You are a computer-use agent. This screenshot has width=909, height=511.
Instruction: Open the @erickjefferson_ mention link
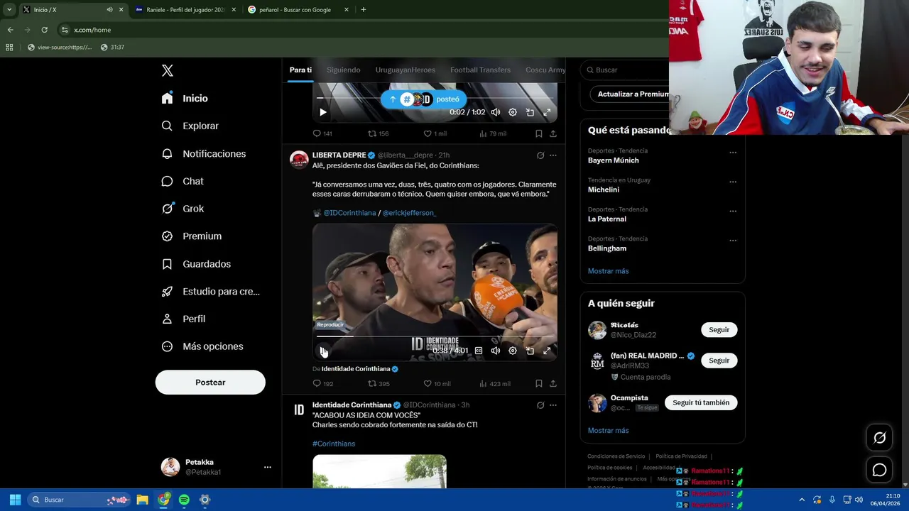pyautogui.click(x=409, y=213)
